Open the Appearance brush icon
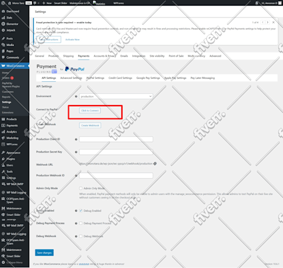Viewport: 283px width, 268px height. 4,152
